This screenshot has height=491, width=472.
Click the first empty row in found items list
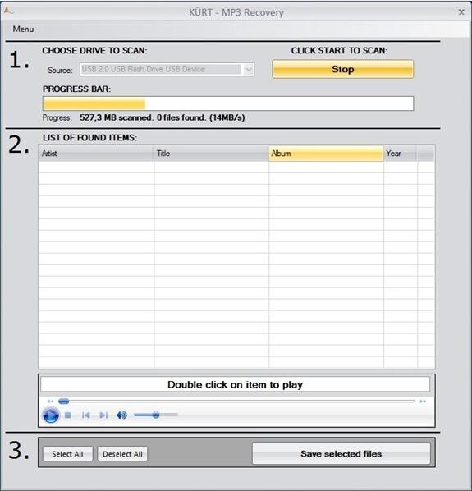(236, 167)
